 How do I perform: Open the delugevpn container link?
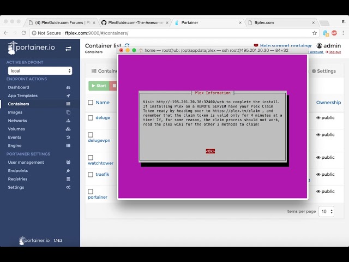point(99,141)
